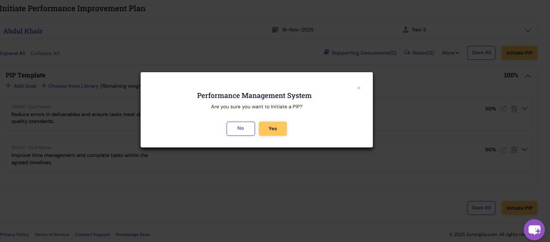The image size is (550, 242).
Task: Click Collapse All link
Action: (45, 53)
